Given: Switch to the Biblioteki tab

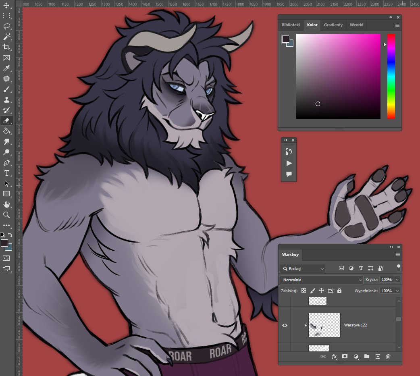Looking at the screenshot, I should pyautogui.click(x=291, y=25).
